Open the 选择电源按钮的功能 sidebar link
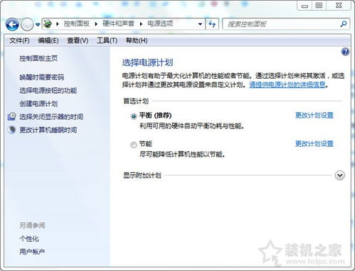355x271 pixels. click(48, 90)
